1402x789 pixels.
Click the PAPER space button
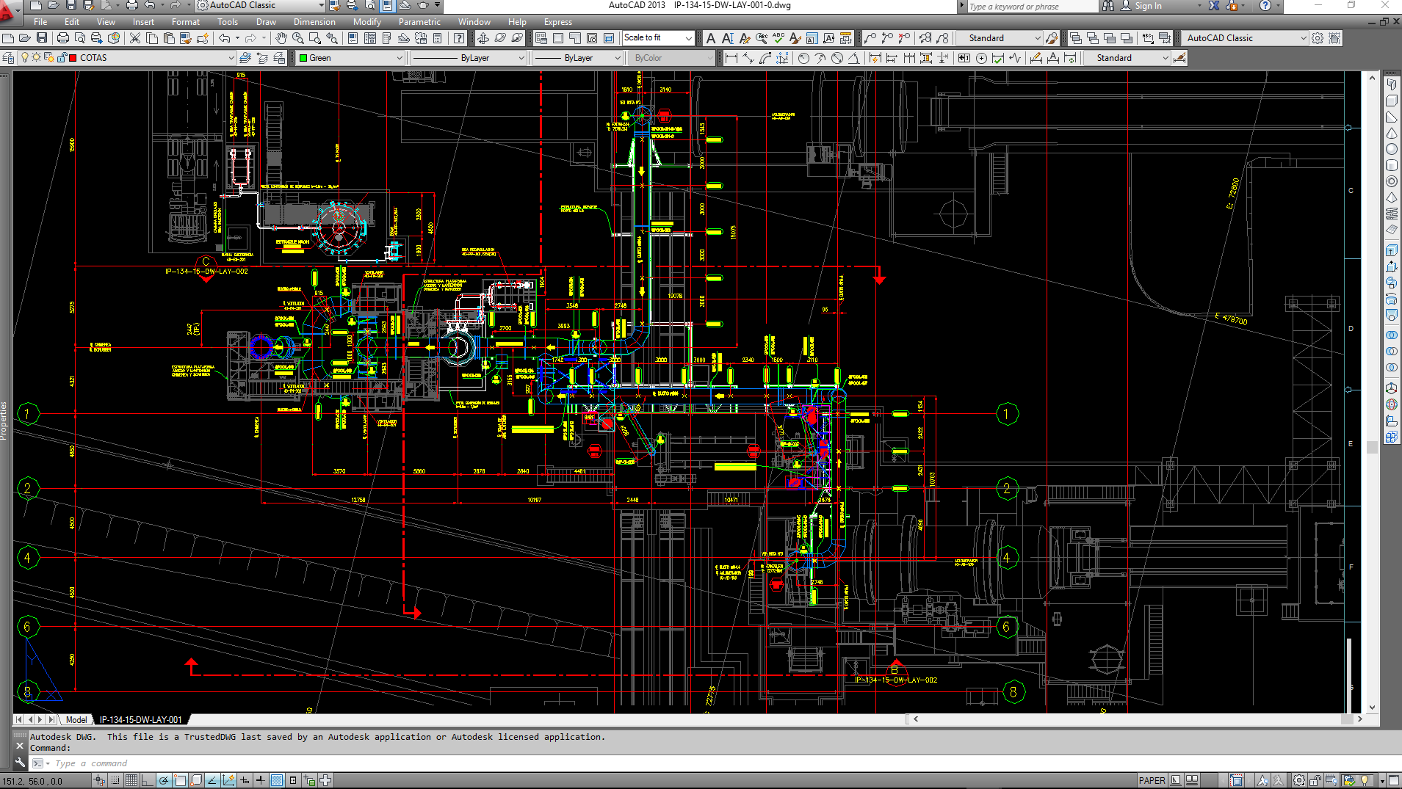click(1151, 780)
